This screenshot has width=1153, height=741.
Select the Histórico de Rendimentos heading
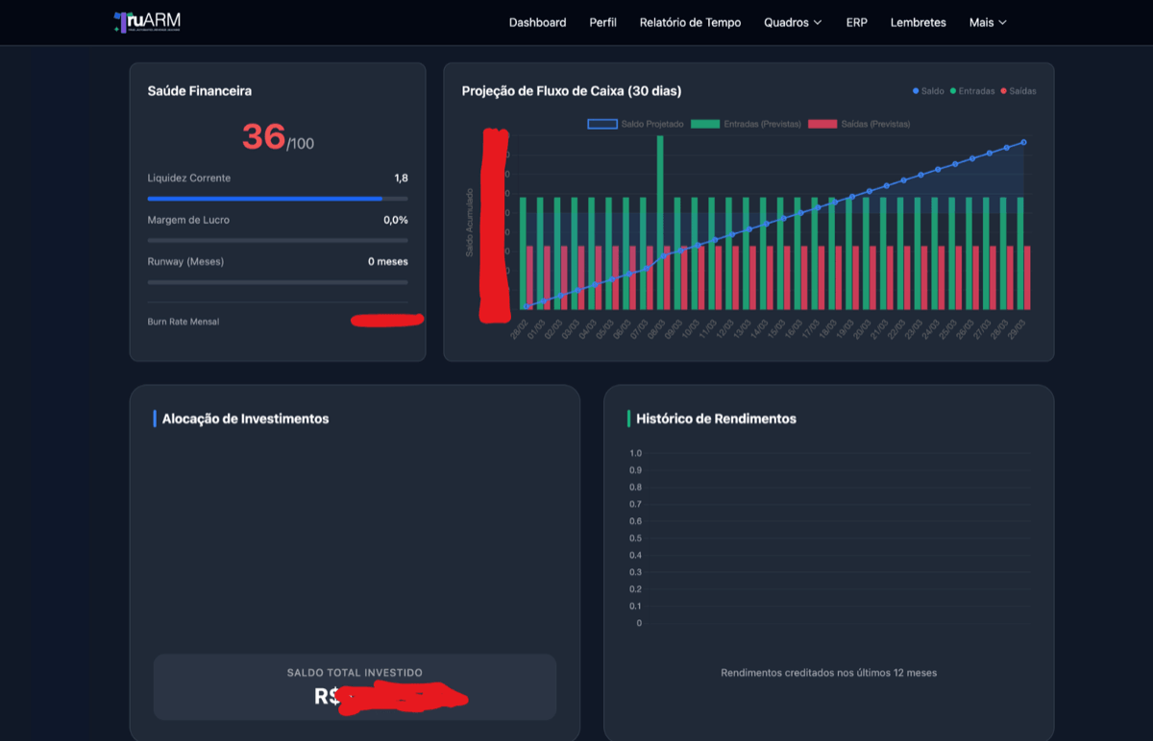click(x=716, y=418)
